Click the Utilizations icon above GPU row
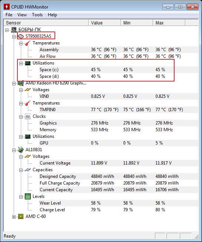 [28, 136]
